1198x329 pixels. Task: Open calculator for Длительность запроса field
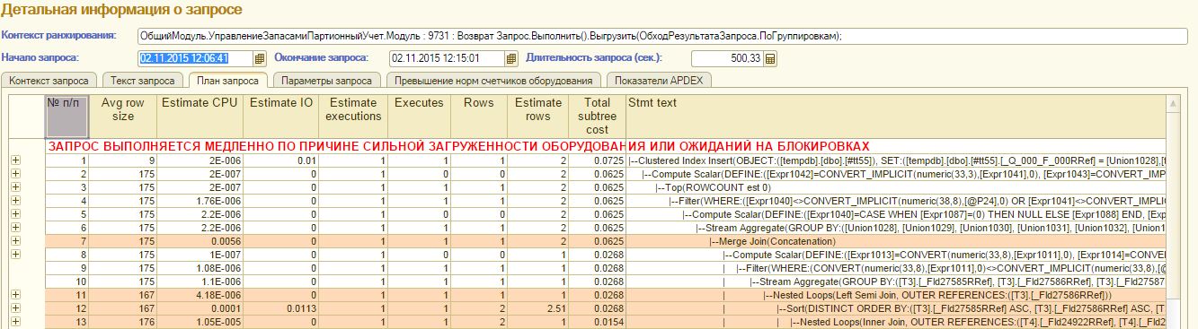click(770, 58)
